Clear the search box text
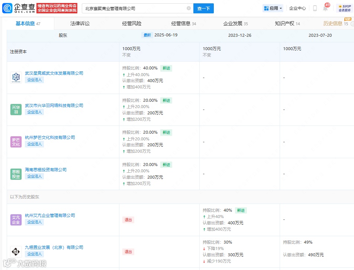354x270 pixels. click(x=189, y=8)
